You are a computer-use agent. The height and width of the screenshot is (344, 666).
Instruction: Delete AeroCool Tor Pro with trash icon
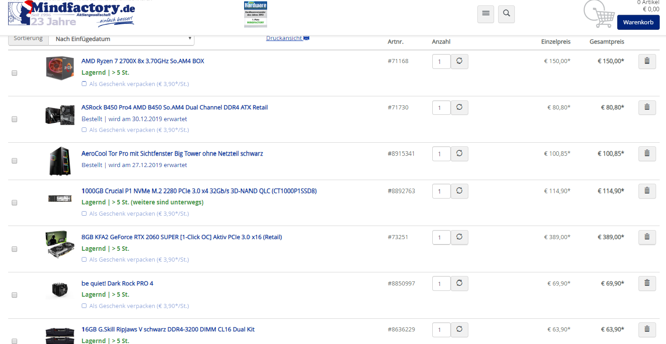tap(647, 154)
